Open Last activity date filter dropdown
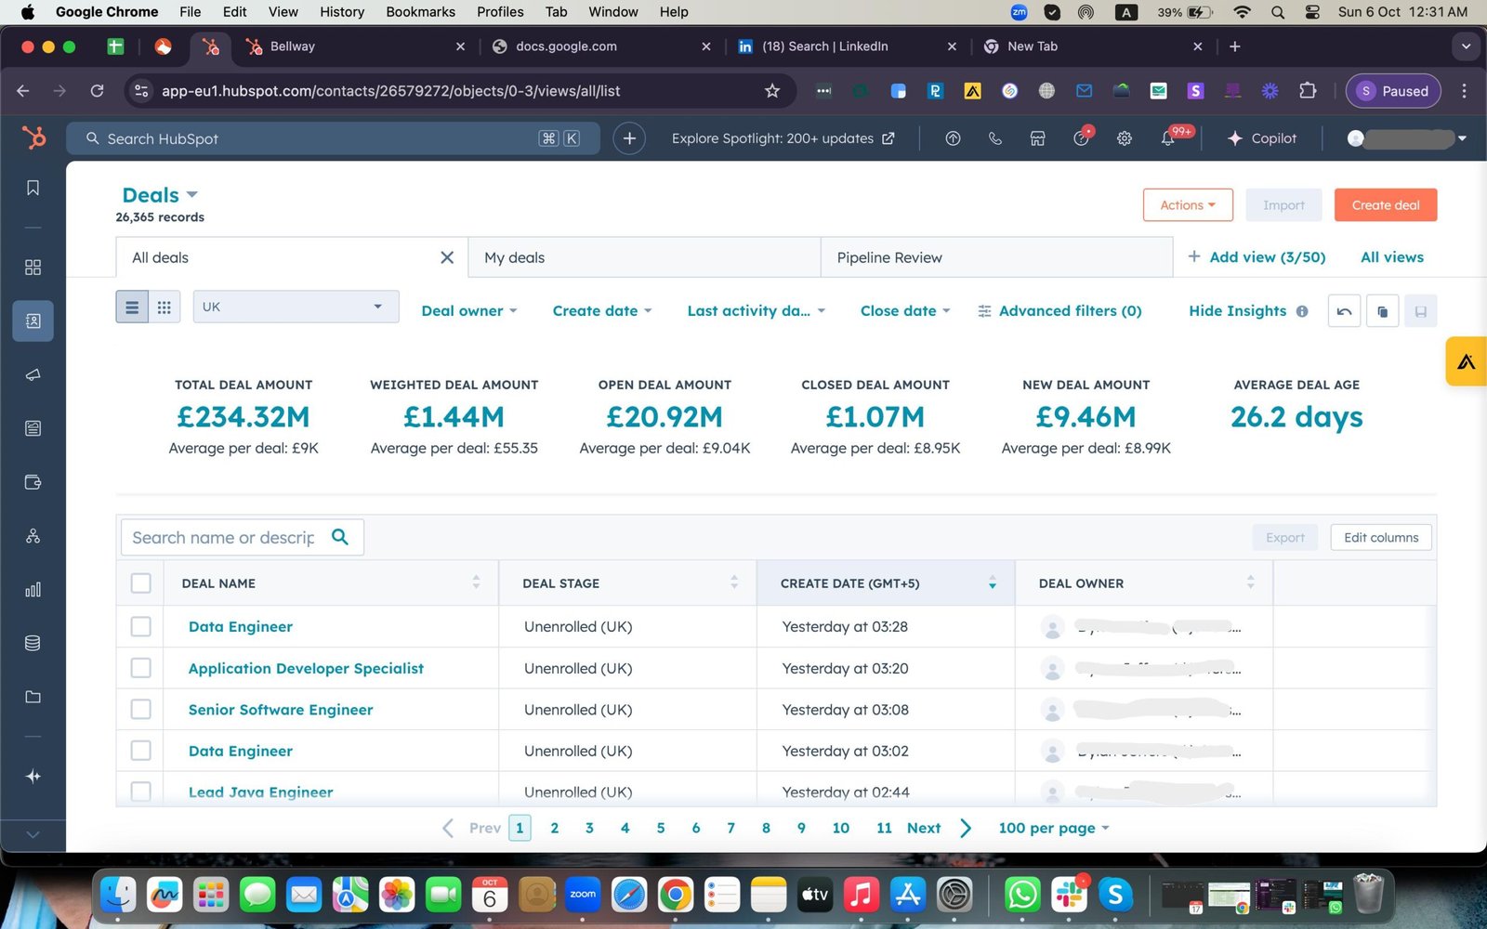Image resolution: width=1487 pixels, height=929 pixels. point(757,311)
